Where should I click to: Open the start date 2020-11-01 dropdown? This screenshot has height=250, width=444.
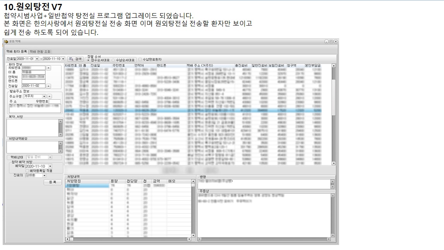pyautogui.click(x=37, y=59)
